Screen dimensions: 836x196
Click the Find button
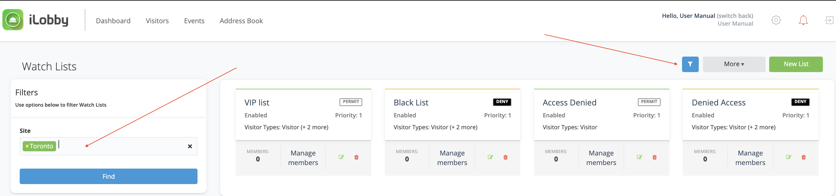point(108,176)
